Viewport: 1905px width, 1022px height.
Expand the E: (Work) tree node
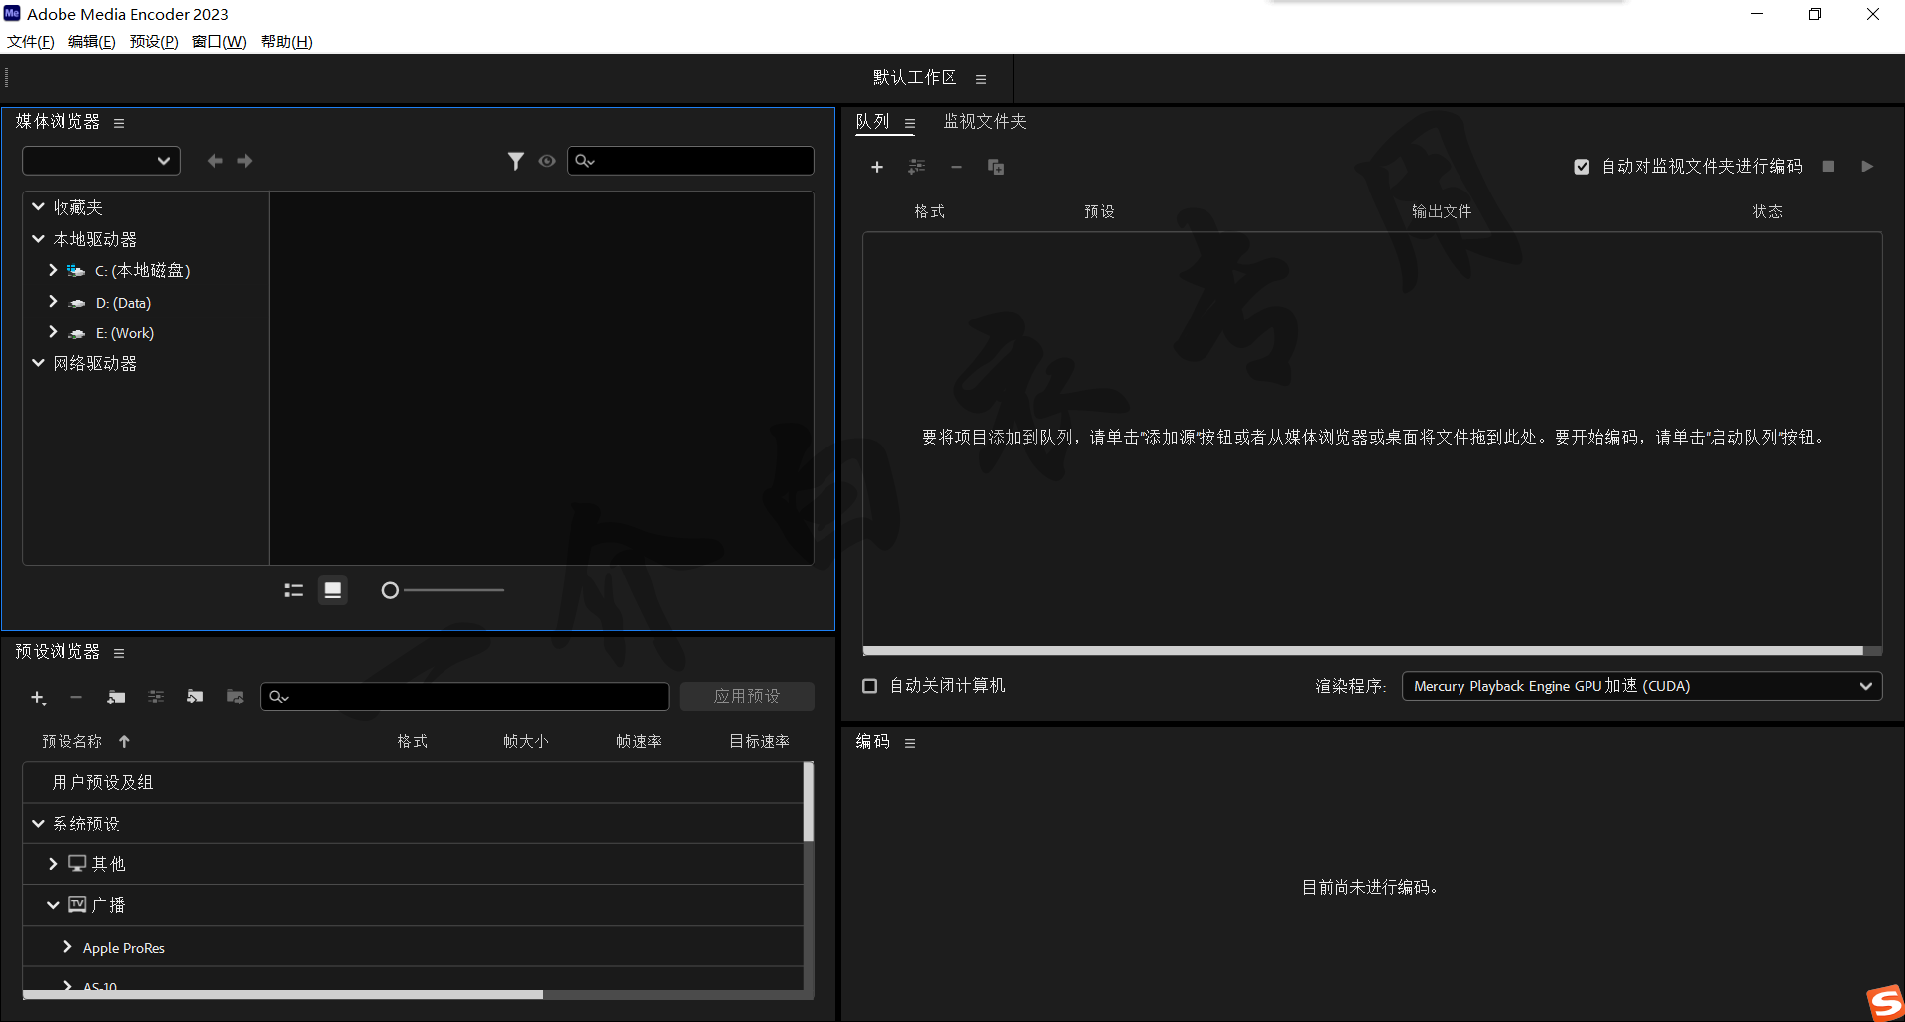coord(53,332)
